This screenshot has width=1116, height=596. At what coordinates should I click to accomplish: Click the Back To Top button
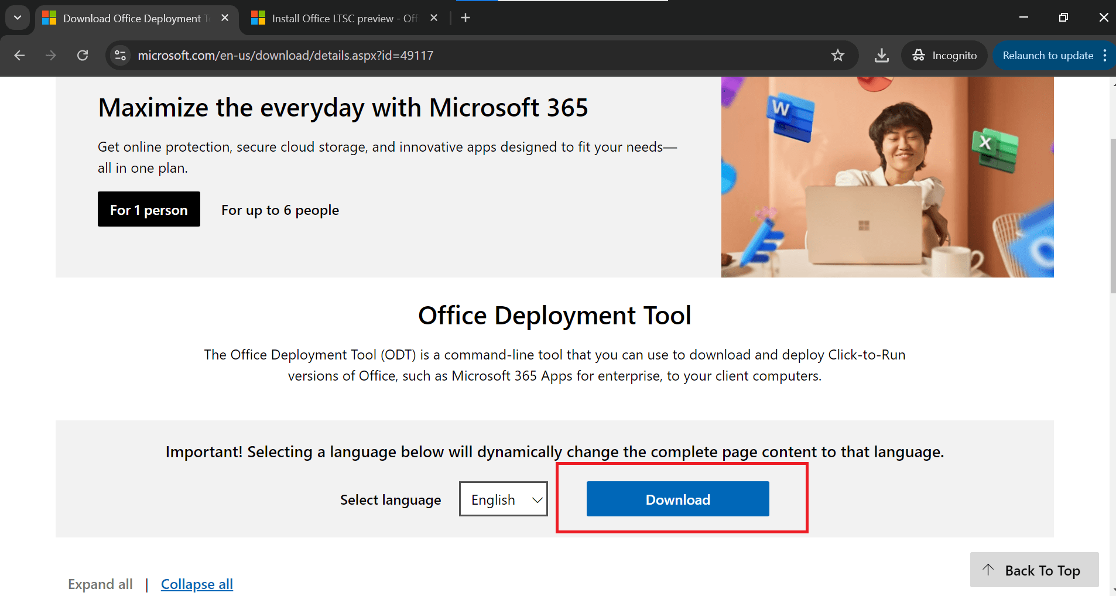coord(1033,570)
